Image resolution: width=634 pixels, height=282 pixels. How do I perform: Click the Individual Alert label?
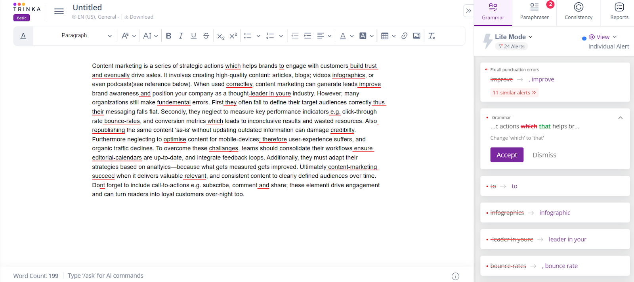click(608, 46)
